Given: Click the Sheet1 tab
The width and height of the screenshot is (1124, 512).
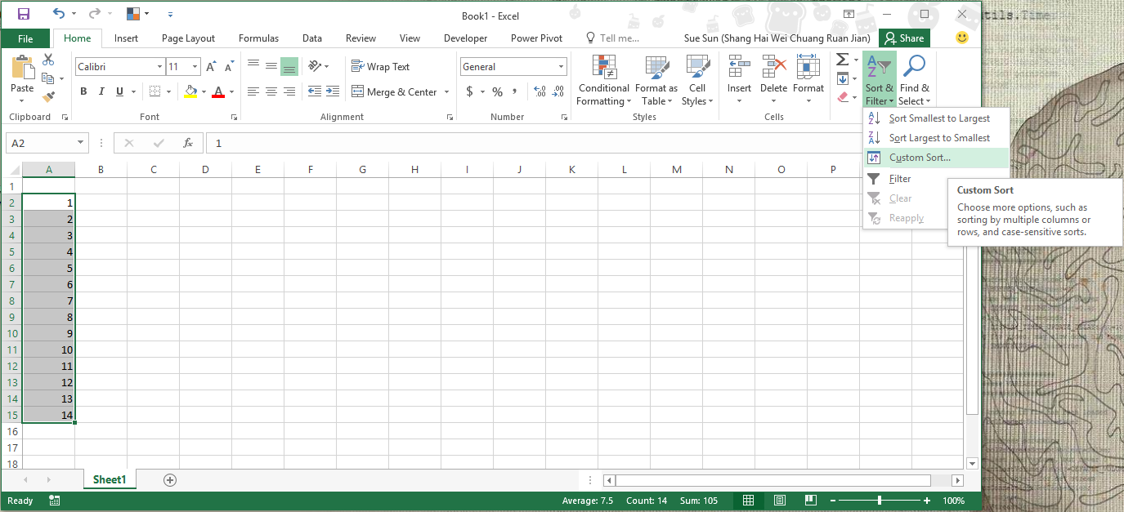Looking at the screenshot, I should (110, 480).
